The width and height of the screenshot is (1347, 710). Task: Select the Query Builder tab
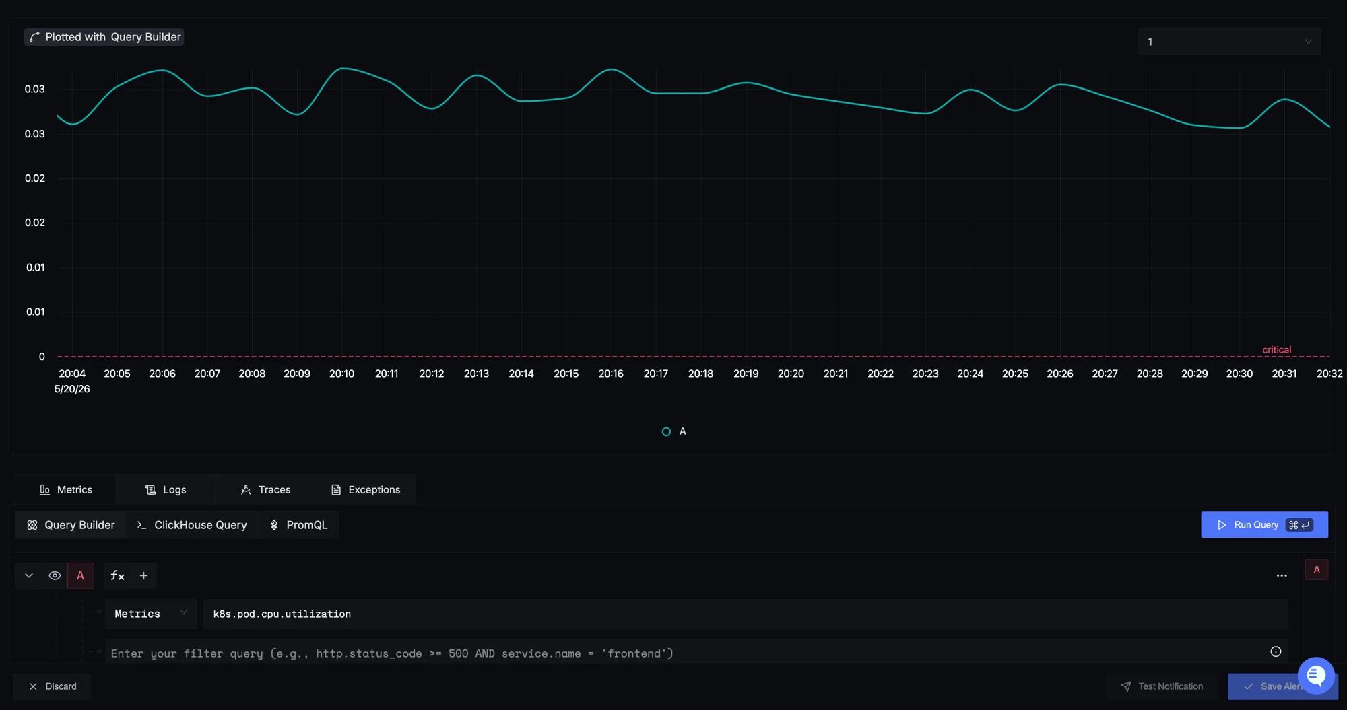pyautogui.click(x=71, y=525)
